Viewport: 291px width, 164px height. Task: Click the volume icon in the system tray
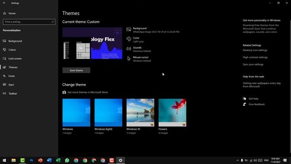click(x=255, y=160)
